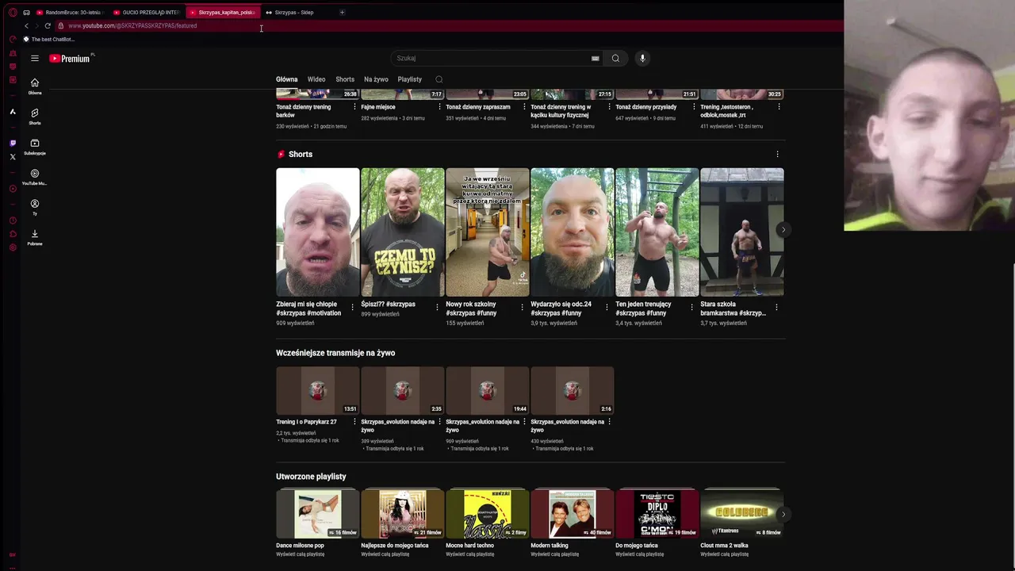Switch to the RandomBruce browser tab

click(69, 12)
